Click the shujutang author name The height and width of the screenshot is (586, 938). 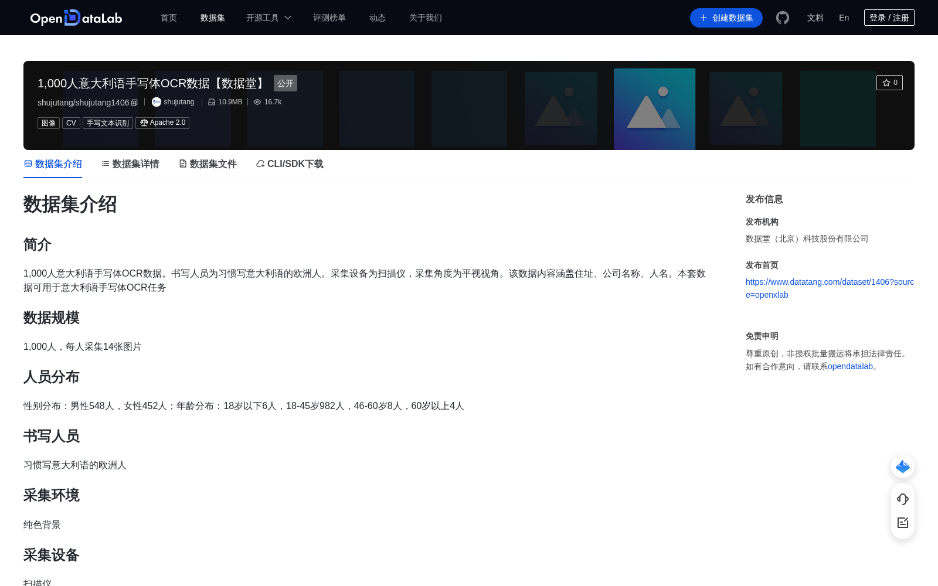pos(179,102)
